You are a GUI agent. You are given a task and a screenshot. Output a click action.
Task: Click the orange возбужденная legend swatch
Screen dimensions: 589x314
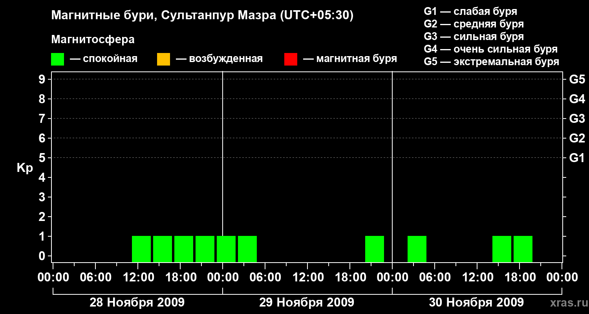[x=163, y=59]
